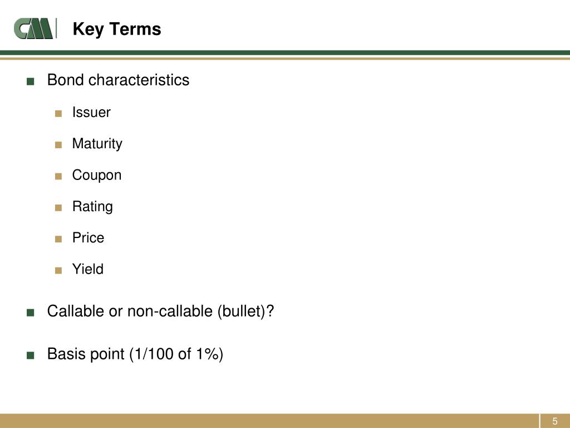
Task: Click the tan bullet beside Yield
Action: pos(58,270)
